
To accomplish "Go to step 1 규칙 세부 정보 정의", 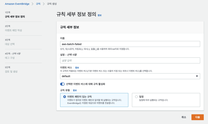I will tap(15, 17).
